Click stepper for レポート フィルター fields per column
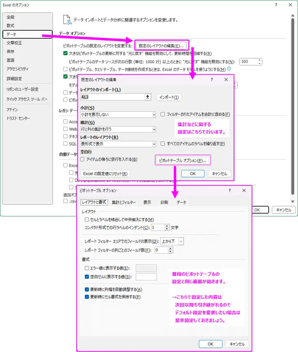The width and height of the screenshot is (298, 352). [x=170, y=250]
